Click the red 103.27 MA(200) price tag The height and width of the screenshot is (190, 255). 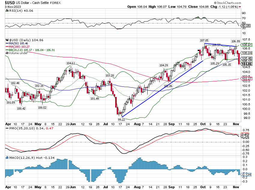click(x=246, y=79)
